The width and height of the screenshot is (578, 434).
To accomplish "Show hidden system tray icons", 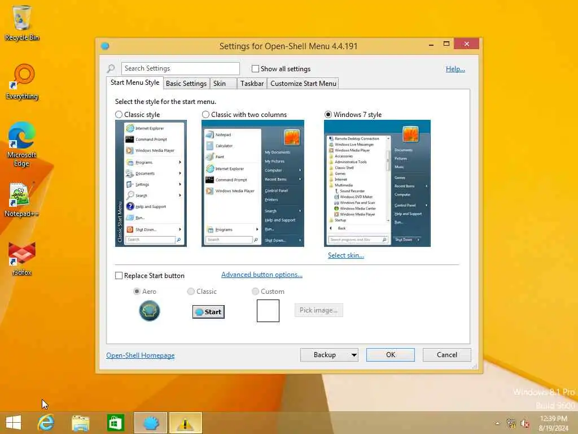I will point(498,423).
